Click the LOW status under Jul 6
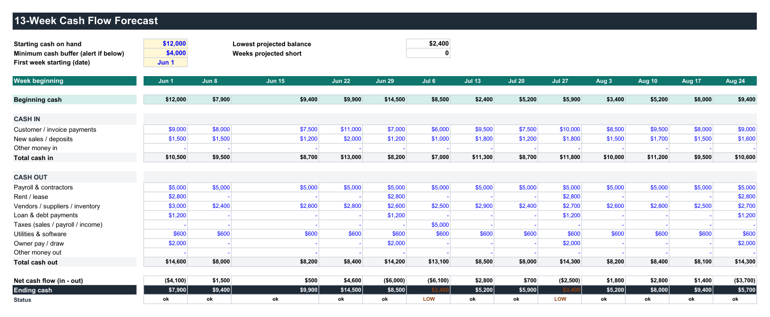Screen dimensions: 770x317 point(429,299)
